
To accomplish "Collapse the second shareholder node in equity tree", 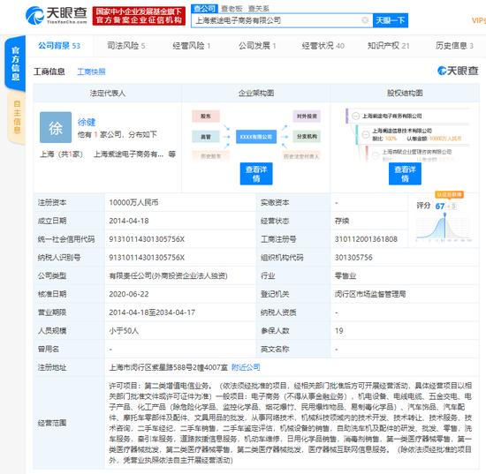I will pyautogui.click(x=366, y=134).
